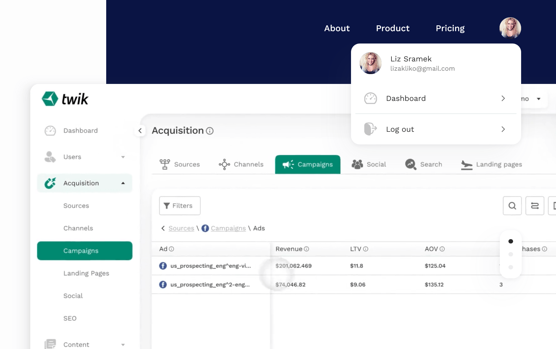
Task: Switch to the Campaigns tab
Action: (x=307, y=164)
